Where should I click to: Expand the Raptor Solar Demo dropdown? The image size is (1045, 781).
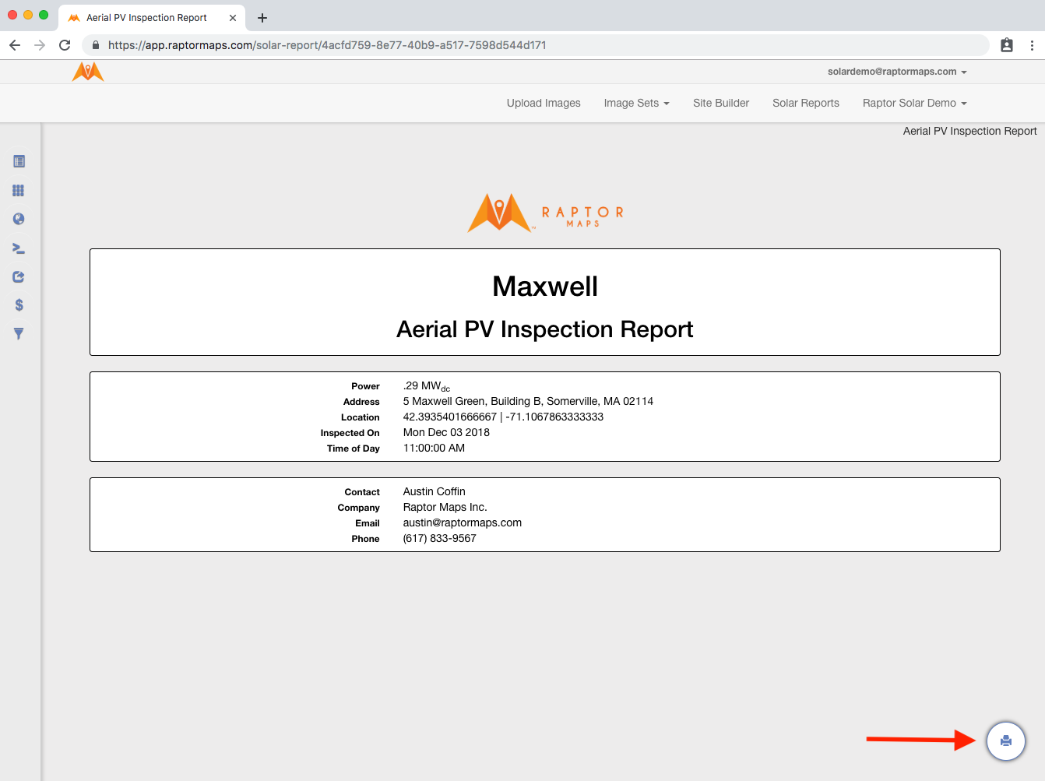pos(914,103)
